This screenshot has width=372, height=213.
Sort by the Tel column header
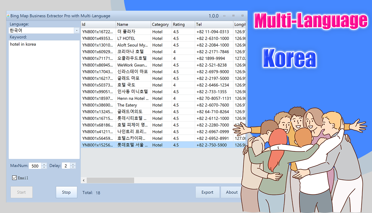214,24
